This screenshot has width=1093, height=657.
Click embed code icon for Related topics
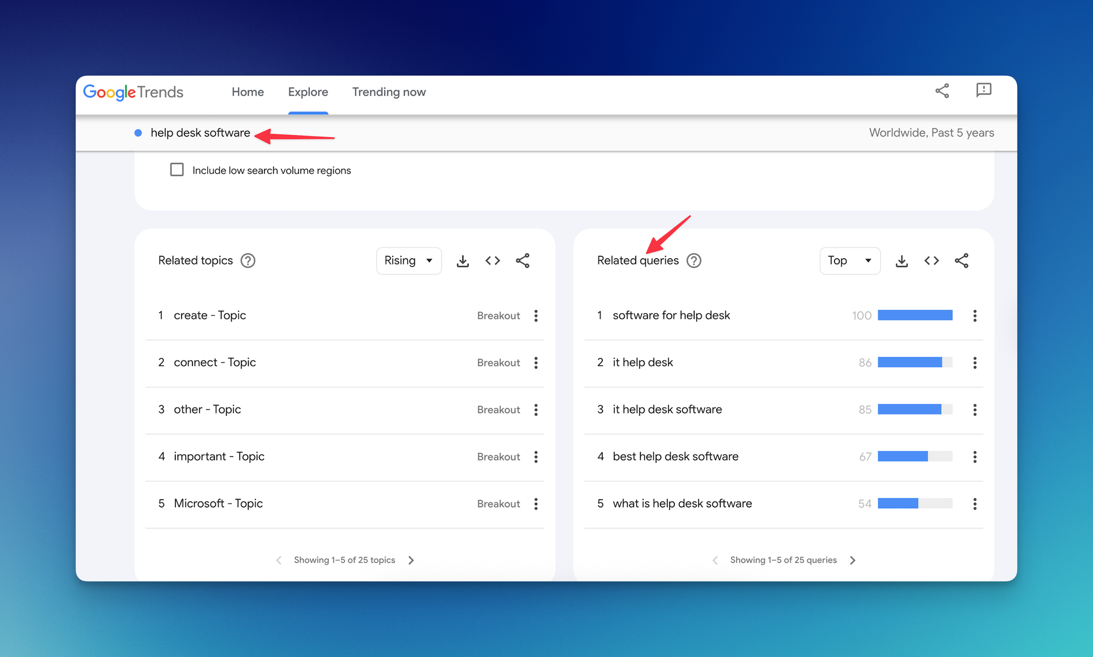492,261
